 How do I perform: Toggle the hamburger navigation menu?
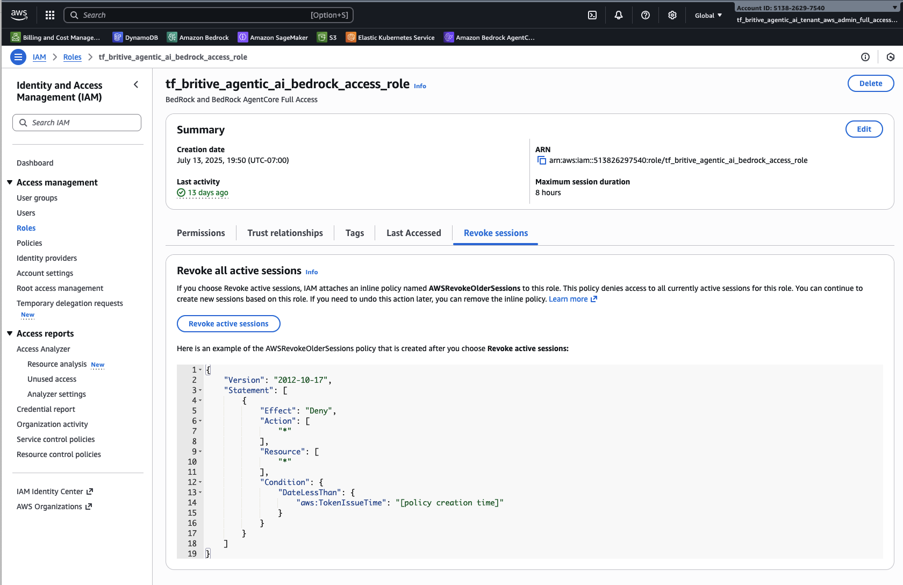tap(18, 57)
